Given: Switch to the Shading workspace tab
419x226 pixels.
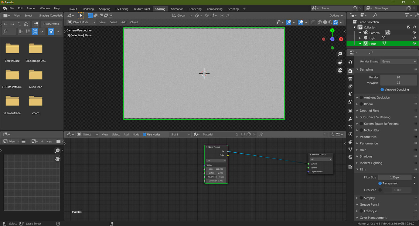Looking at the screenshot, I should pyautogui.click(x=160, y=9).
